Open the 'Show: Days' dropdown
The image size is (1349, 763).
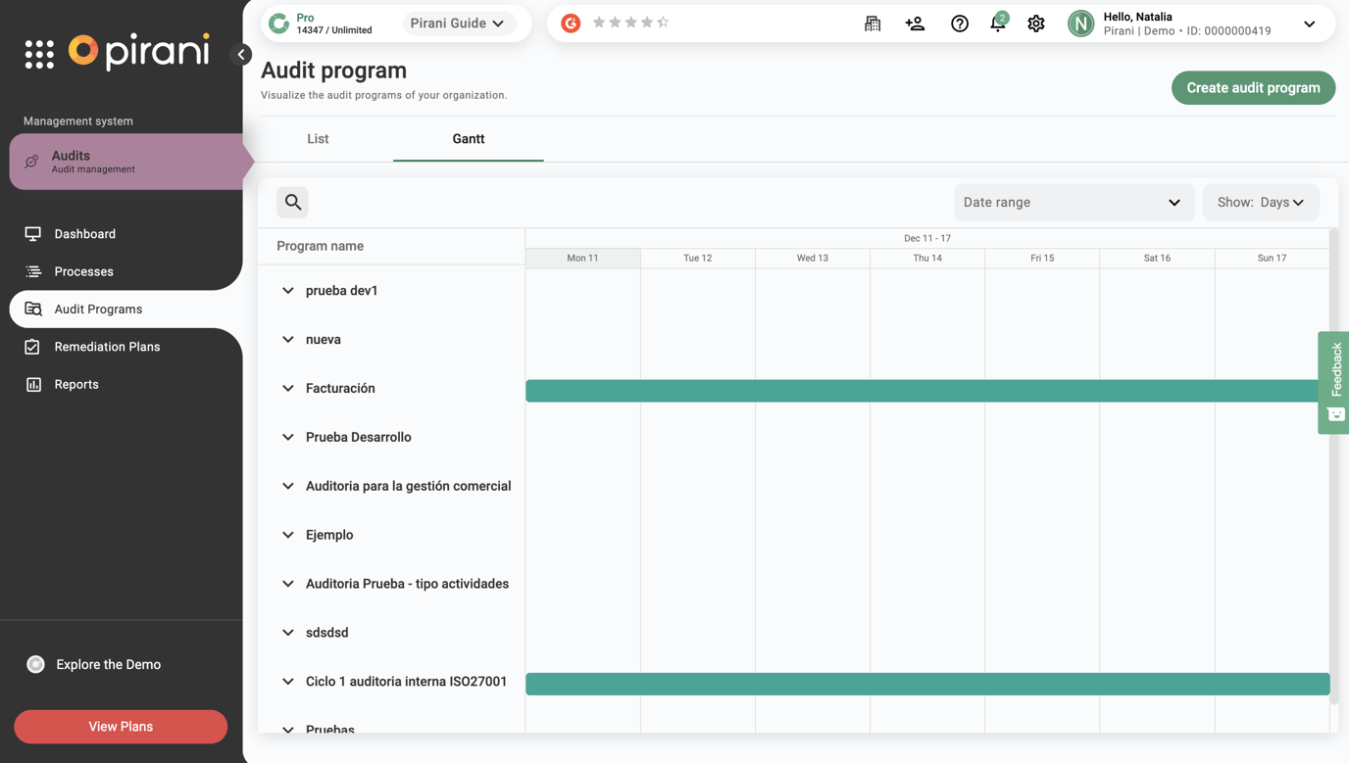point(1261,202)
